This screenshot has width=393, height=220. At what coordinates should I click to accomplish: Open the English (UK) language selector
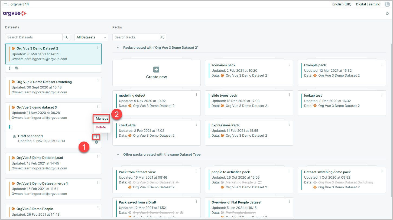[342, 4]
